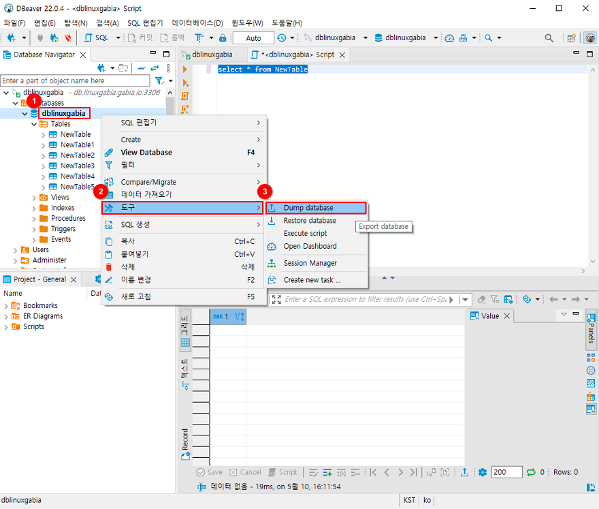Expand NewTable1 tree node

[x=43, y=145]
